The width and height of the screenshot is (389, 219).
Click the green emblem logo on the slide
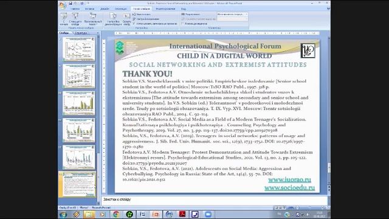[120, 47]
